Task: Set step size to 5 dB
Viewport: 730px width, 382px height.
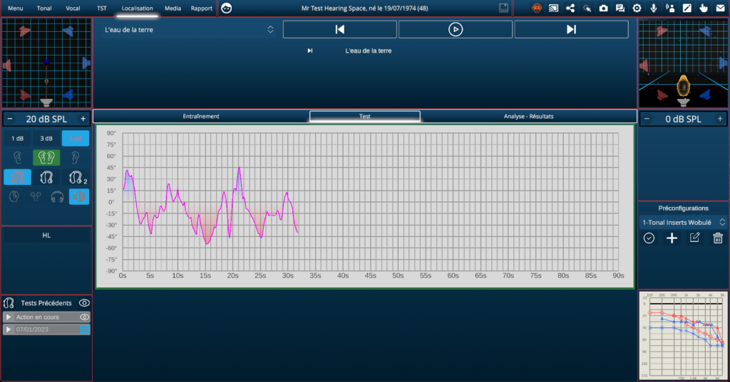Action: 76,139
